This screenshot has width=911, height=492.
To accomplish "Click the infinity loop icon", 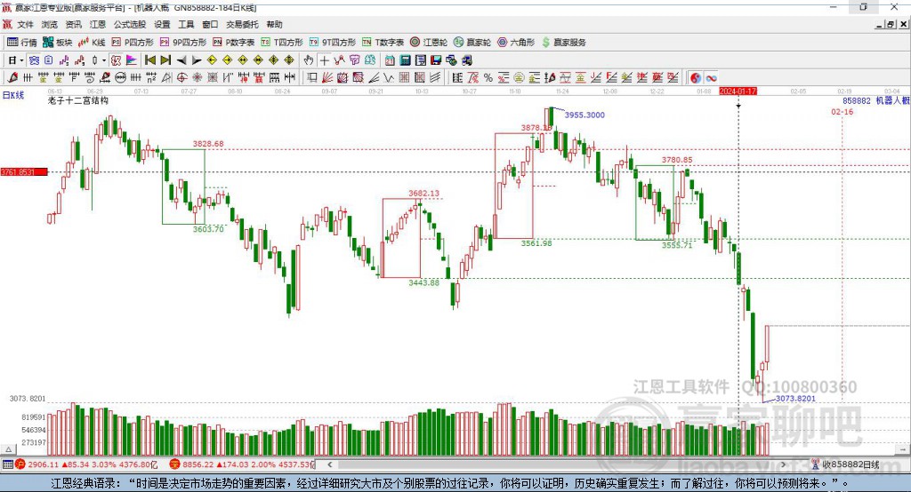I will tap(711, 78).
